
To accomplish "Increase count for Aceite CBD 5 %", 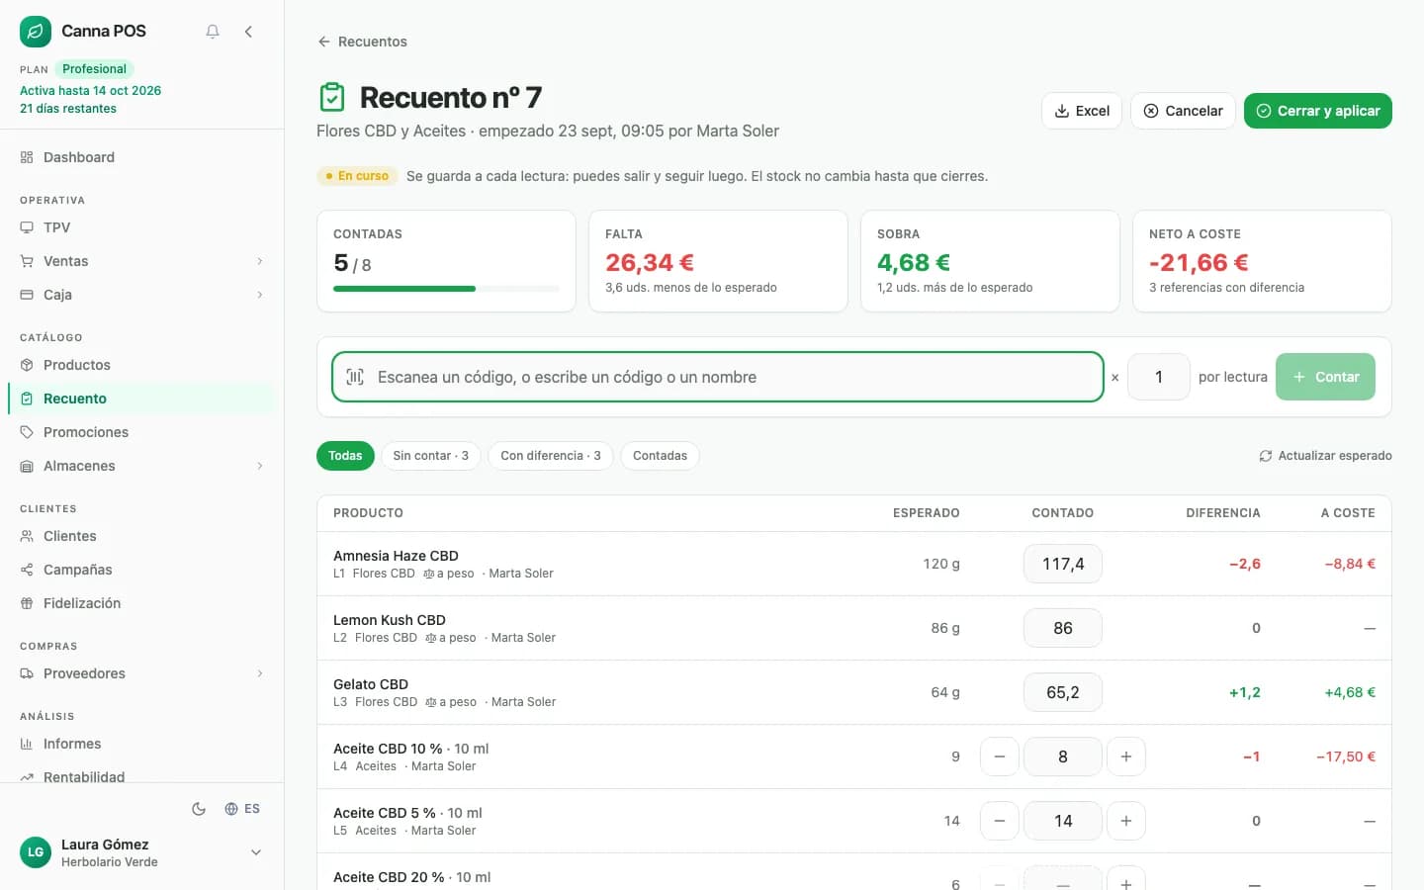I will pyautogui.click(x=1126, y=821).
